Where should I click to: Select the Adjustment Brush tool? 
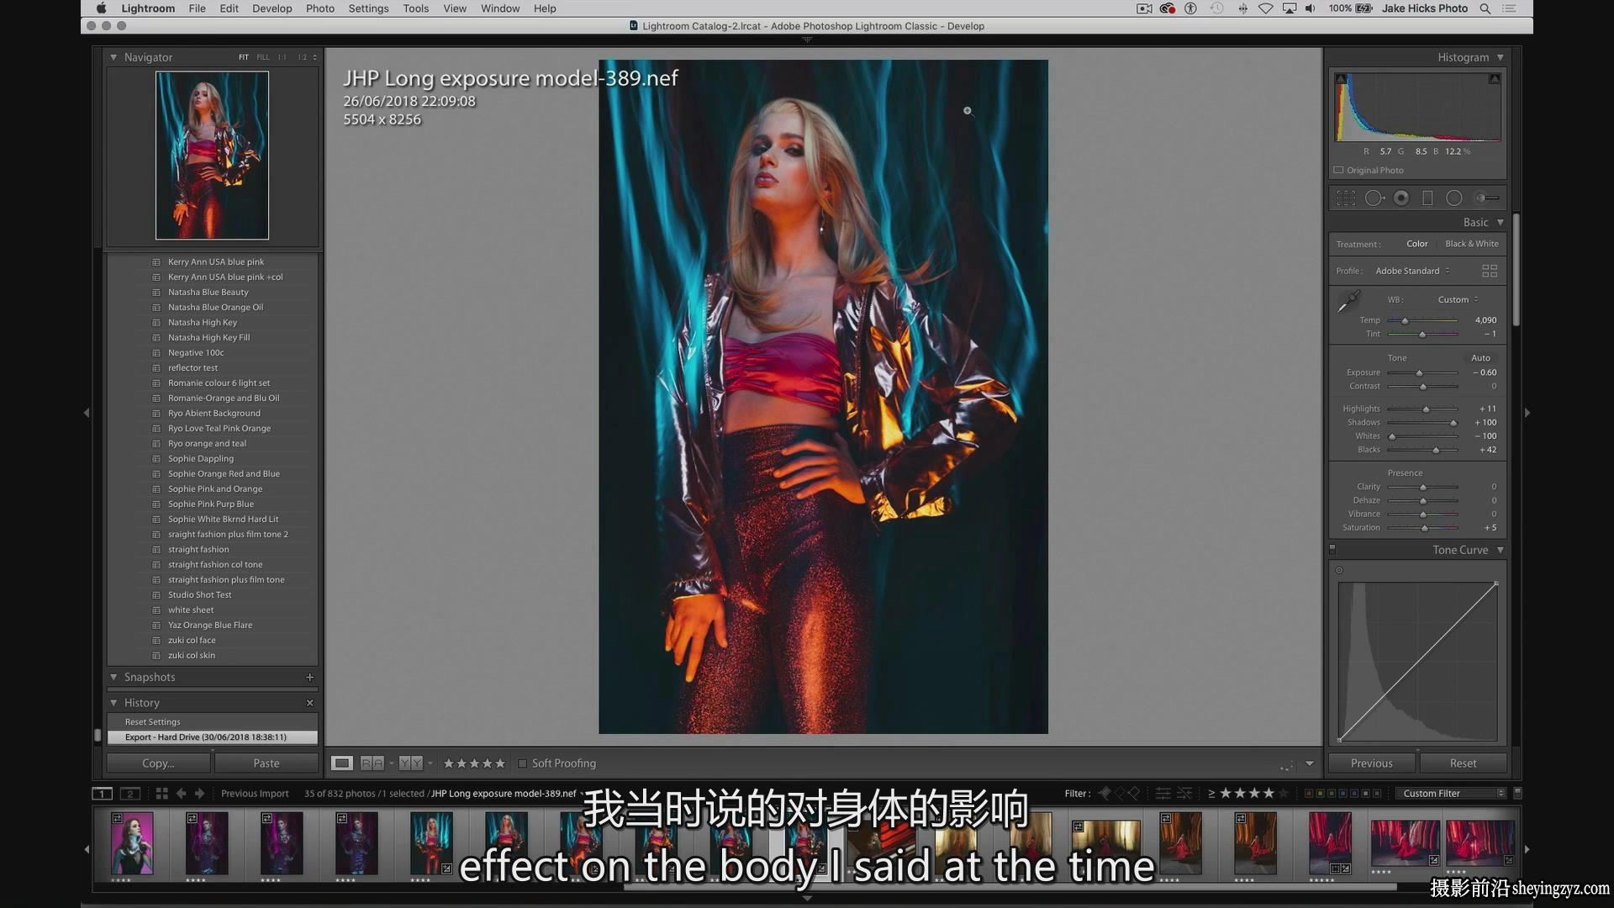click(x=1487, y=198)
